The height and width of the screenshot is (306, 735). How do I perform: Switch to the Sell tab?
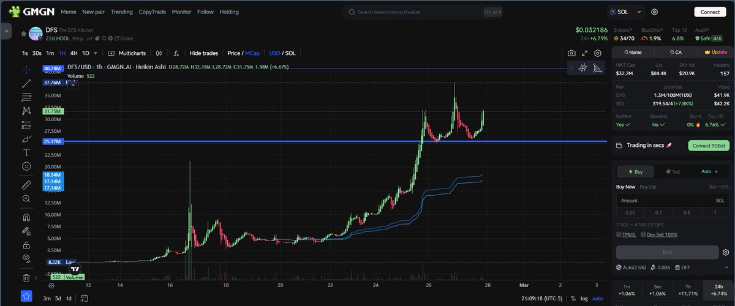pyautogui.click(x=672, y=172)
